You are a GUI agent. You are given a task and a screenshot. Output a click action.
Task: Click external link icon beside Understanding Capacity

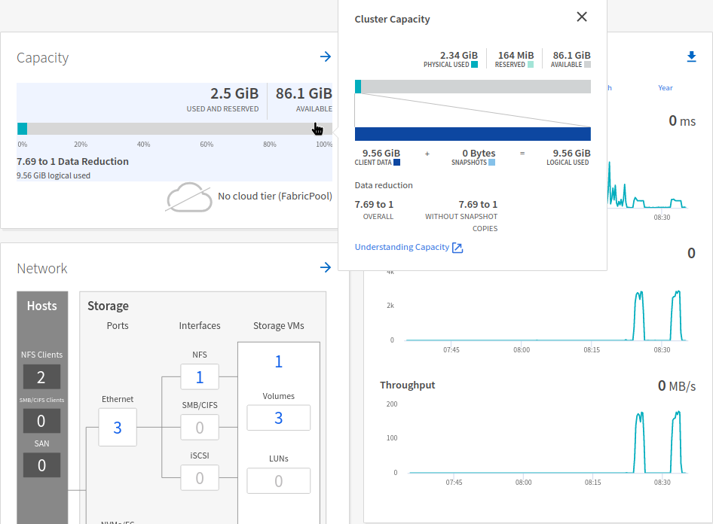[x=457, y=248]
